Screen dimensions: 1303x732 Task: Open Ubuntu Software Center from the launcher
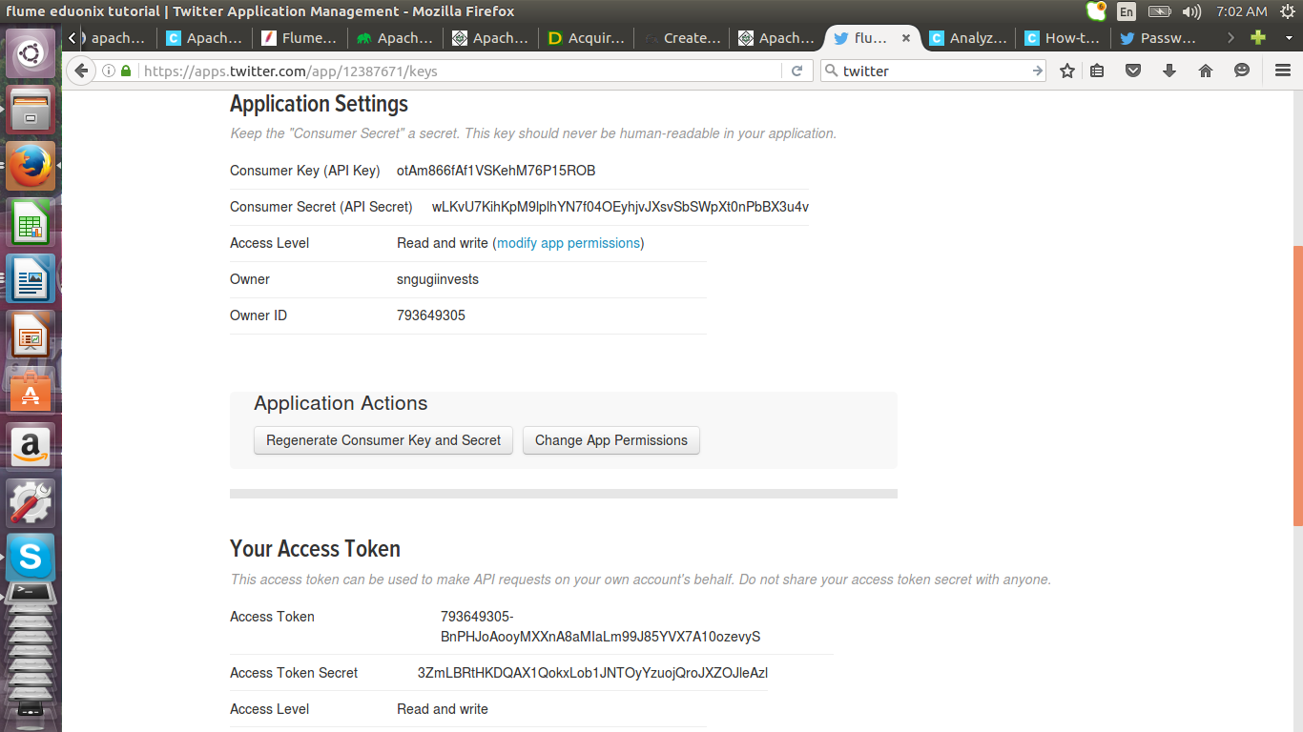pyautogui.click(x=31, y=391)
